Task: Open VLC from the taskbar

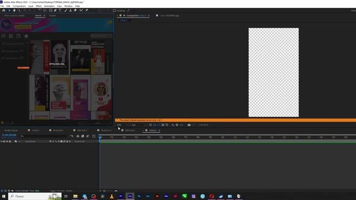Action: [x=112, y=196]
